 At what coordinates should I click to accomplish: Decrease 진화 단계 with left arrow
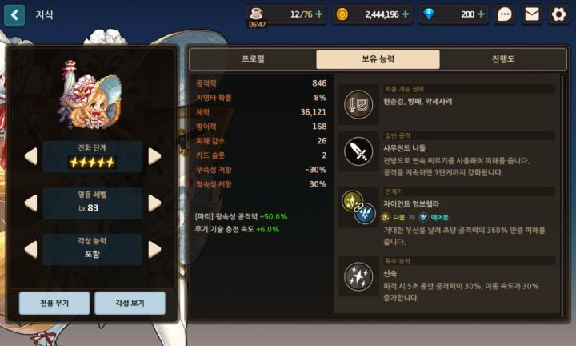[31, 156]
